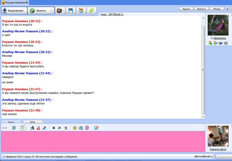The image size is (232, 161).
Task: Click the TV multimedia icon
Action: point(81,128)
